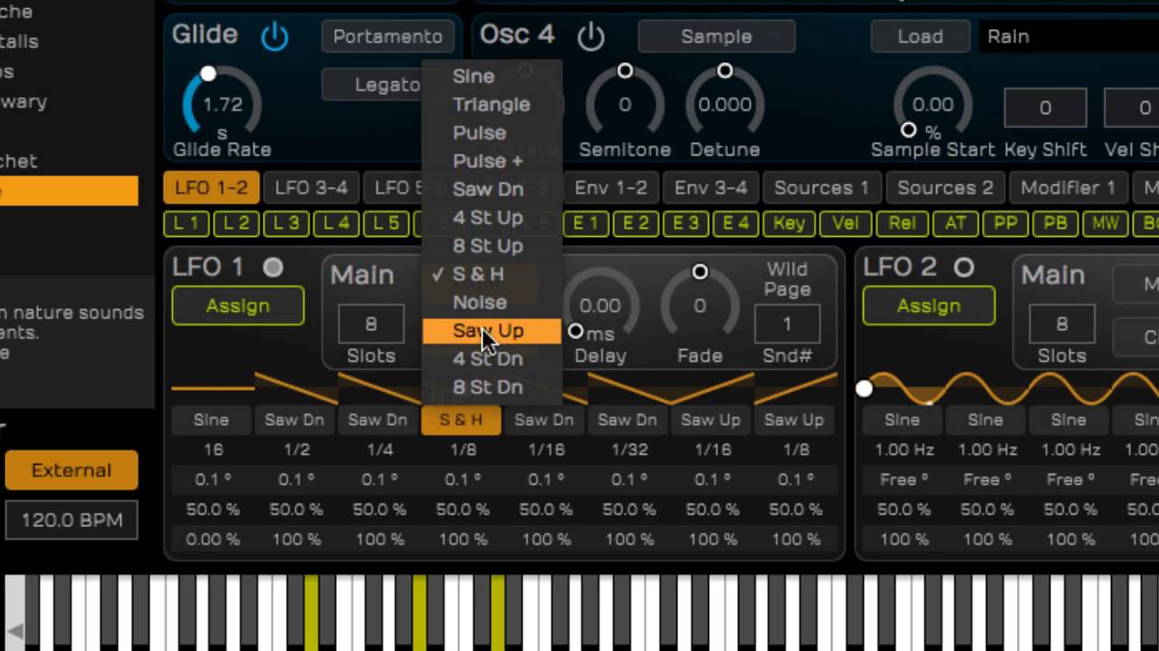Screen dimensions: 1159x651
Task: Open the Portamento glide mode dropdown
Action: pyautogui.click(x=388, y=36)
